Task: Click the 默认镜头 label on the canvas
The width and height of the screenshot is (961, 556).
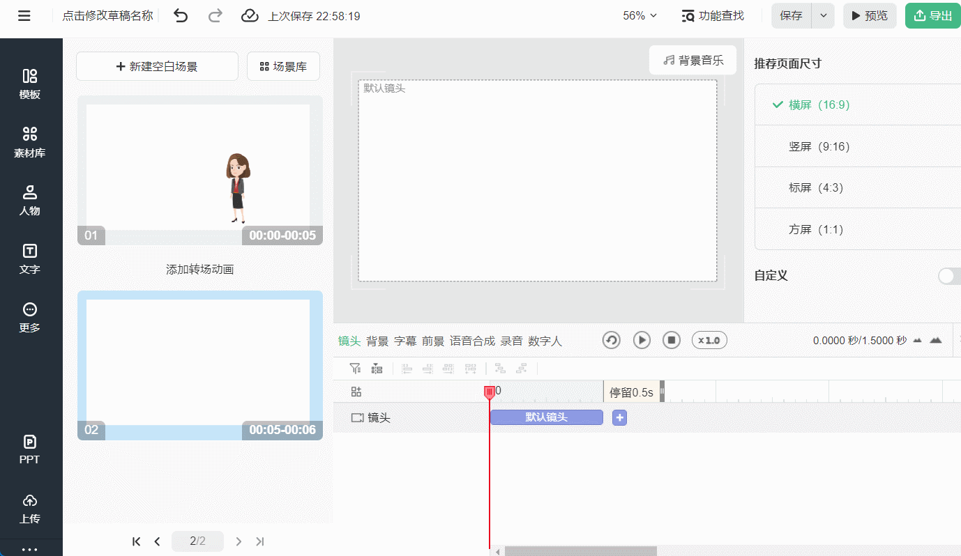Action: tap(384, 88)
